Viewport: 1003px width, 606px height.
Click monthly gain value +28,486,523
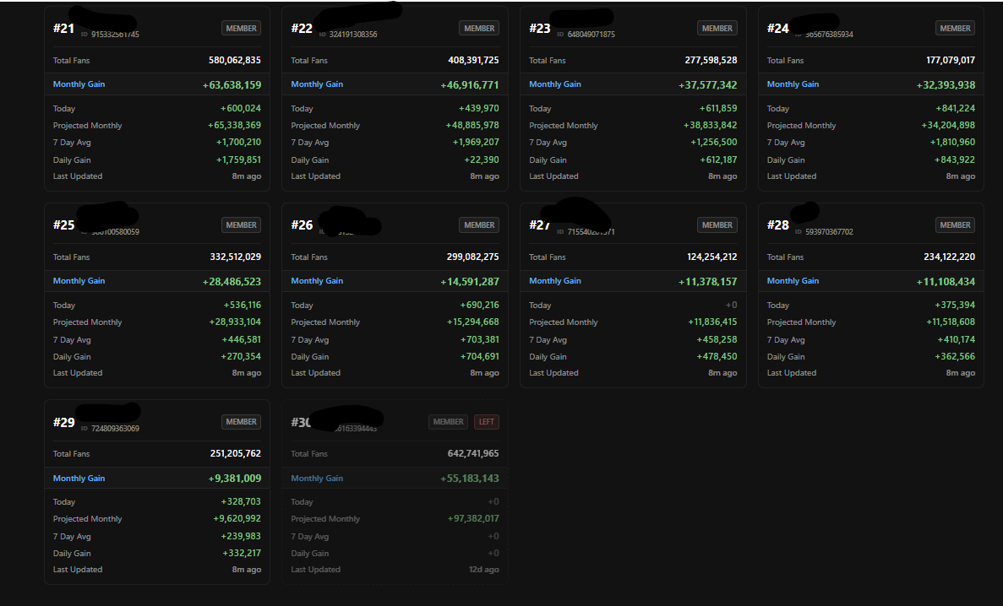pyautogui.click(x=232, y=282)
